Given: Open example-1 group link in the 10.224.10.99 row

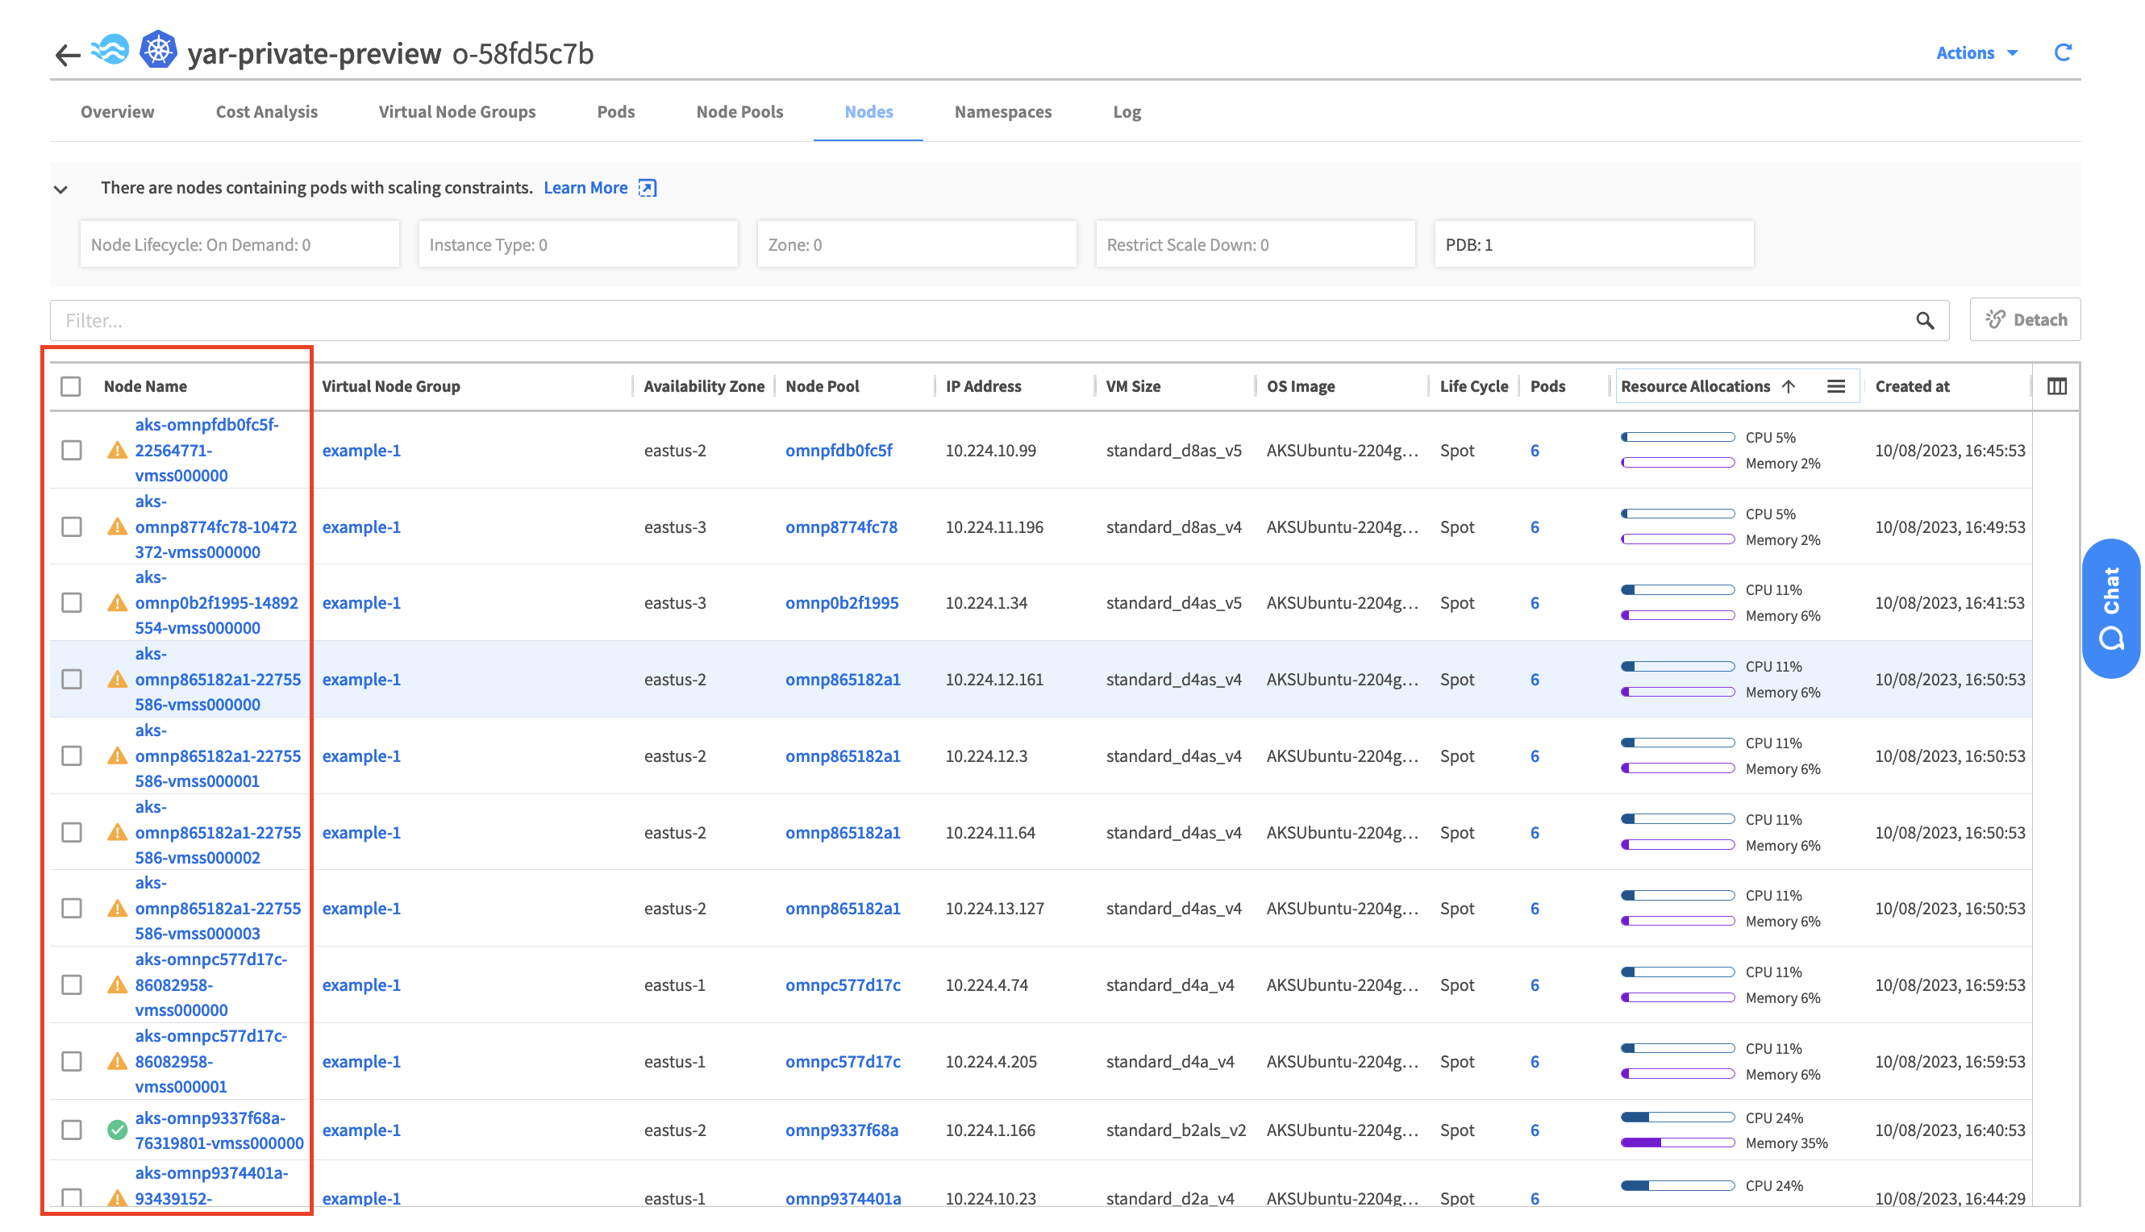Looking at the screenshot, I should click(x=361, y=450).
